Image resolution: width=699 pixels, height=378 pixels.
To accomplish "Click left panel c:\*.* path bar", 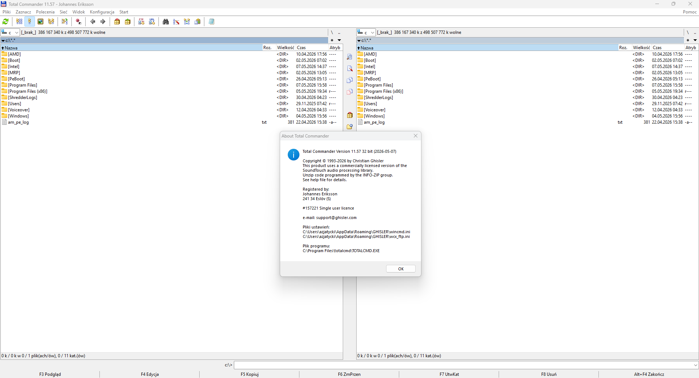I will [164, 40].
